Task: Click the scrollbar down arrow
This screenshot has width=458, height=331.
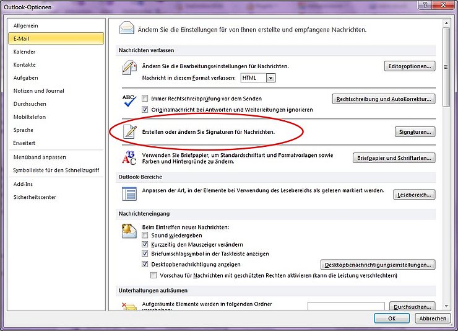Action: (x=446, y=306)
